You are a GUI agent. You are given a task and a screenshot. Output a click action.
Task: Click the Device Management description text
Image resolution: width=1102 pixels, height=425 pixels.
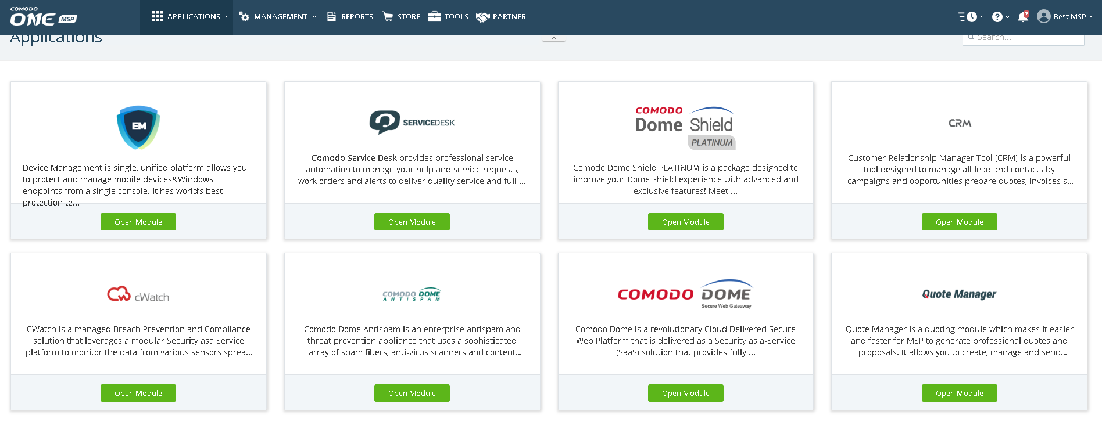click(x=135, y=185)
